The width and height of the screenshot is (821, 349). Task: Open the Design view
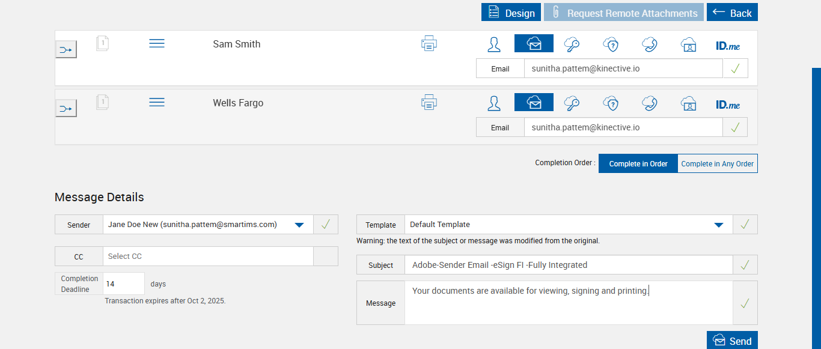(511, 13)
